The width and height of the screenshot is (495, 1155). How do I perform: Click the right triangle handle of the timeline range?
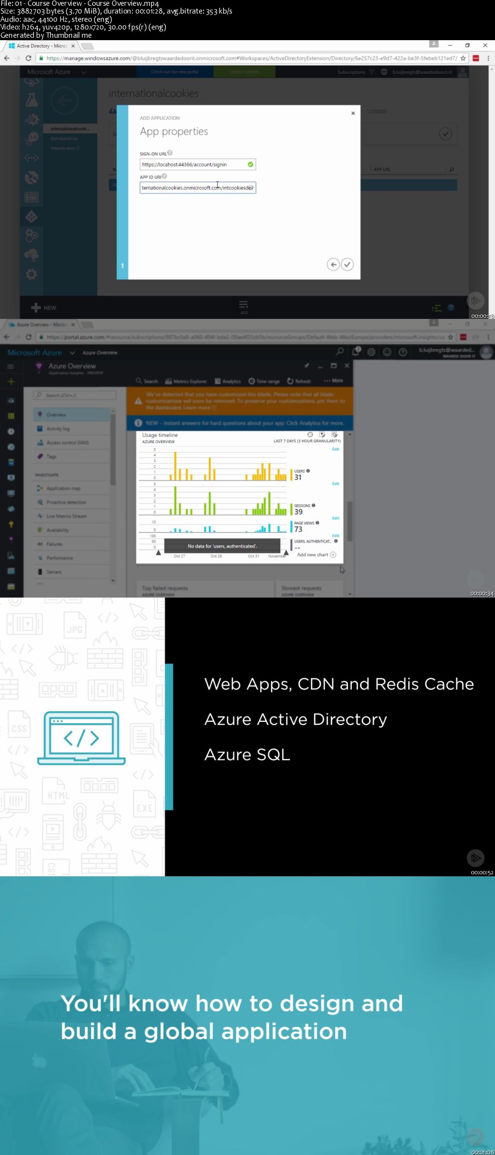pos(286,553)
